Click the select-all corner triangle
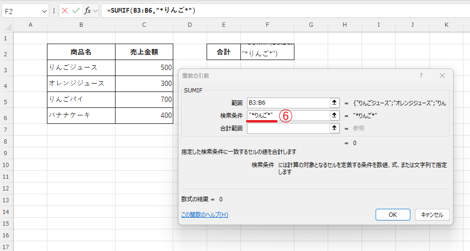Screen dimensions: 470x251 coord(7,26)
